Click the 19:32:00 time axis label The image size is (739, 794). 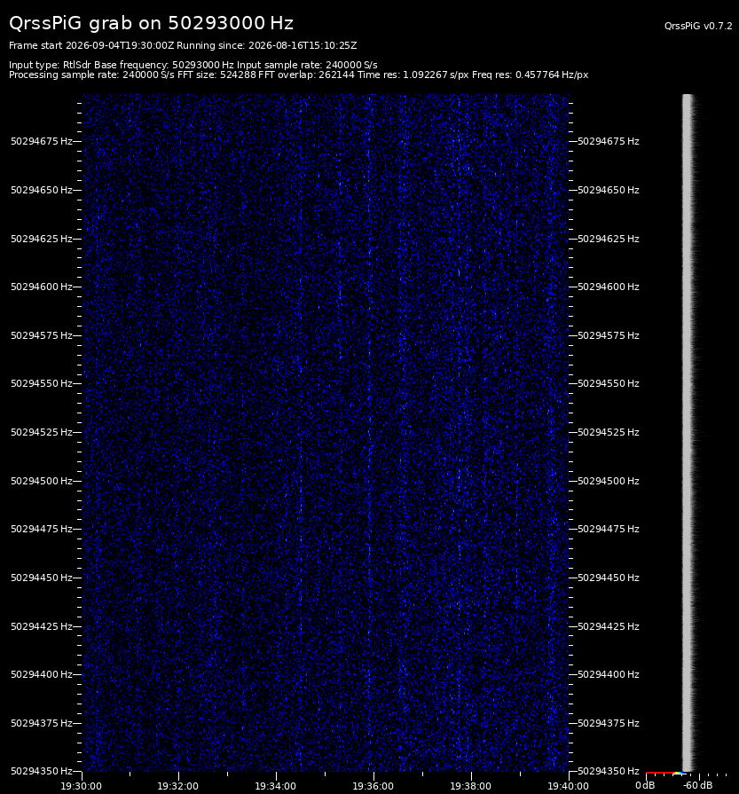(x=177, y=786)
